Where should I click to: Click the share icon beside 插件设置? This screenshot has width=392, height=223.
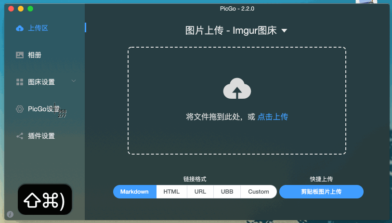pyautogui.click(x=20, y=136)
